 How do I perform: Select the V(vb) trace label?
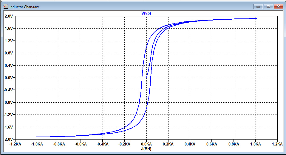coord(146,13)
